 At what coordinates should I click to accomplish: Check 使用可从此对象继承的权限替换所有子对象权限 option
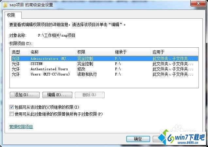pyautogui.click(x=11, y=114)
